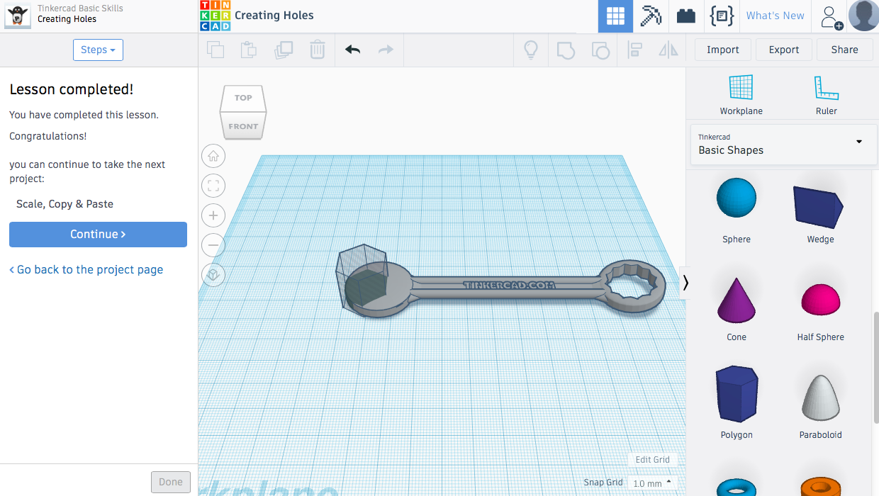This screenshot has height=496, width=879.
Task: Open the Steps dropdown
Action: pos(98,50)
